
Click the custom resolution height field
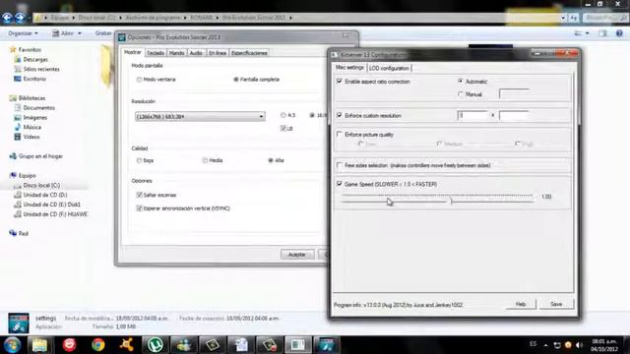514,116
